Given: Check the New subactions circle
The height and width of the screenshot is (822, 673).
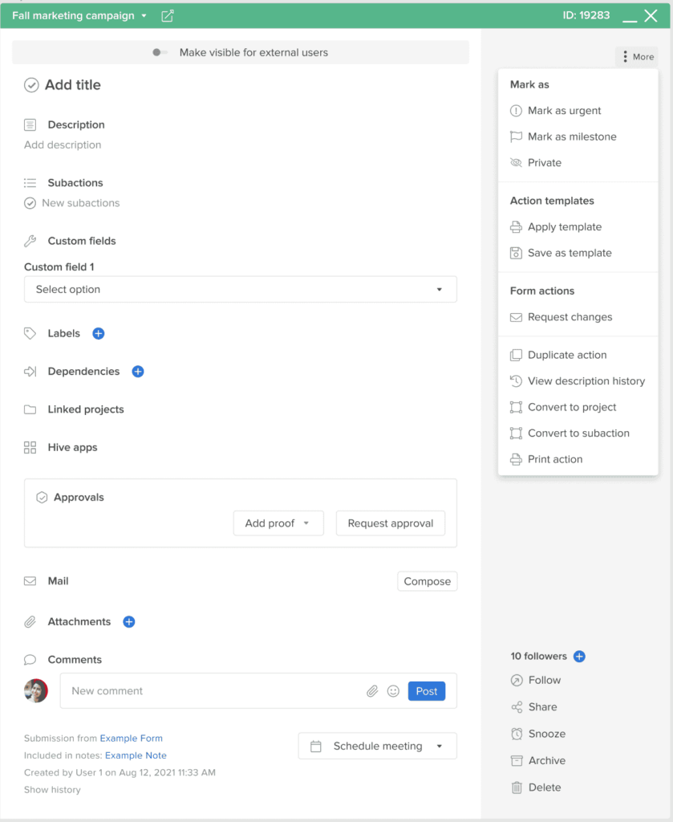Looking at the screenshot, I should pos(30,203).
